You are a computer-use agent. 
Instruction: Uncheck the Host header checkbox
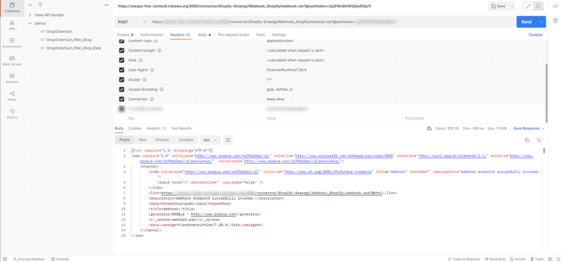[122, 60]
